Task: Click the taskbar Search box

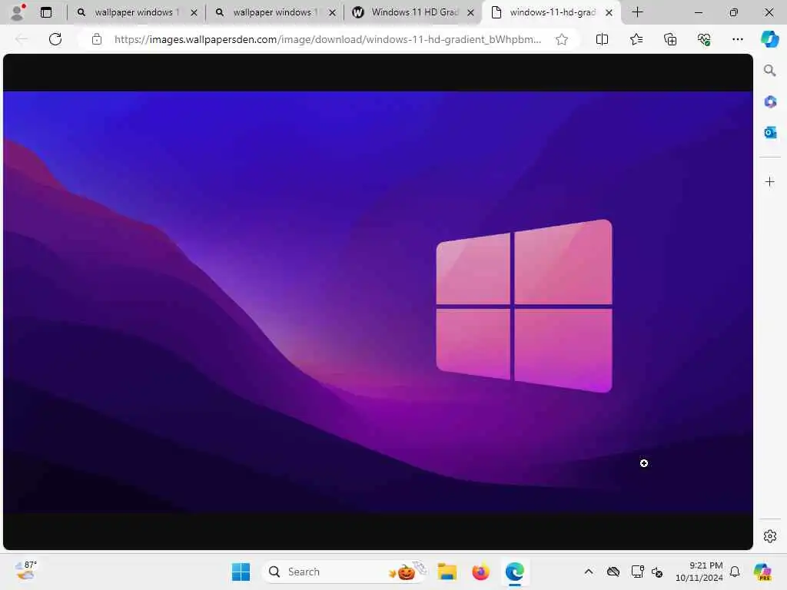Action: (x=344, y=572)
